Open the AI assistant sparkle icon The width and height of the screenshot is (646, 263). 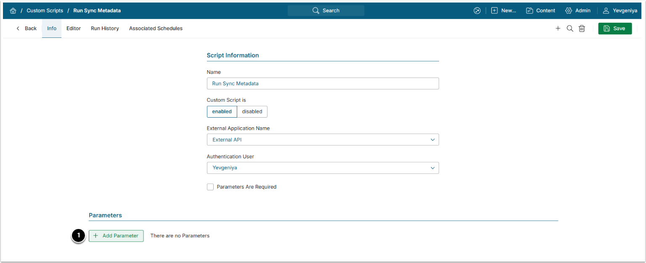point(477,11)
